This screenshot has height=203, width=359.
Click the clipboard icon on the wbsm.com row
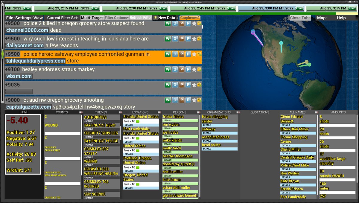coord(199,69)
